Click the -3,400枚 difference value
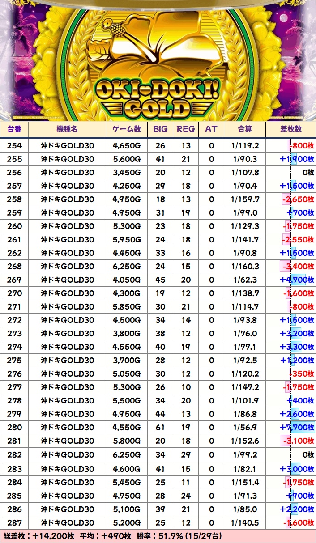The width and height of the screenshot is (316, 543). point(298,267)
